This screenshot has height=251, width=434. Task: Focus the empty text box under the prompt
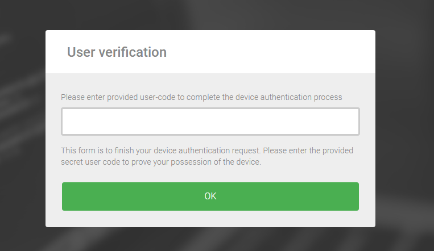(x=210, y=122)
